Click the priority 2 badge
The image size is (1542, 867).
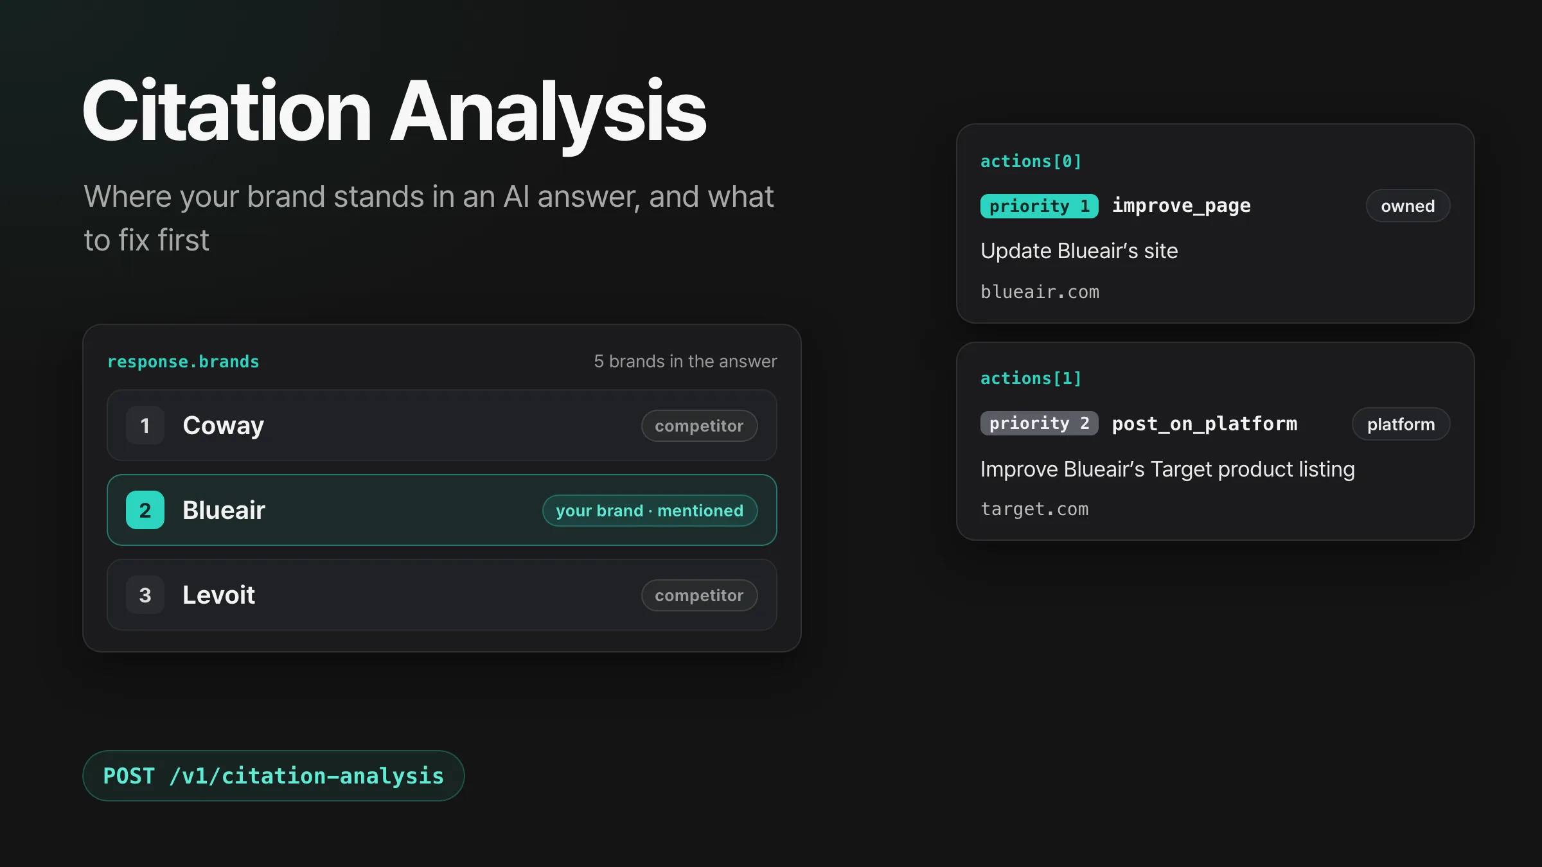coord(1039,423)
